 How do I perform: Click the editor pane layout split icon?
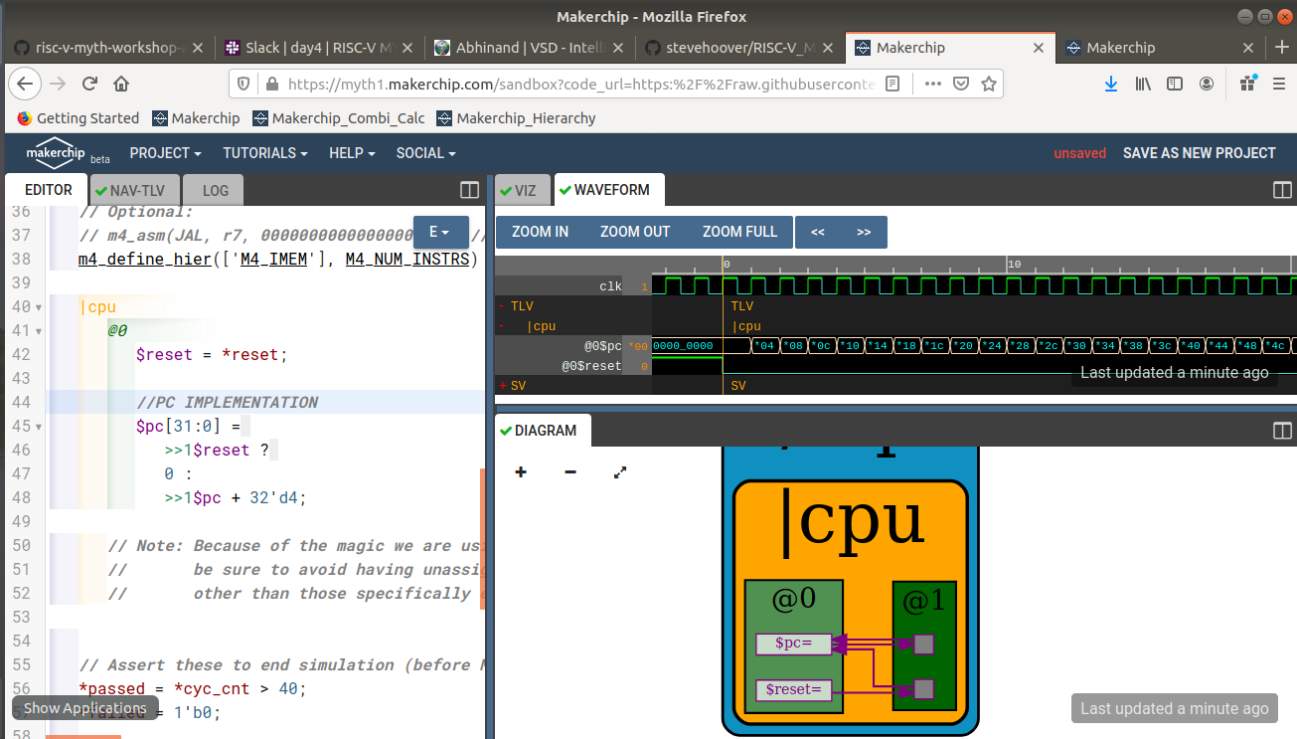(x=470, y=190)
